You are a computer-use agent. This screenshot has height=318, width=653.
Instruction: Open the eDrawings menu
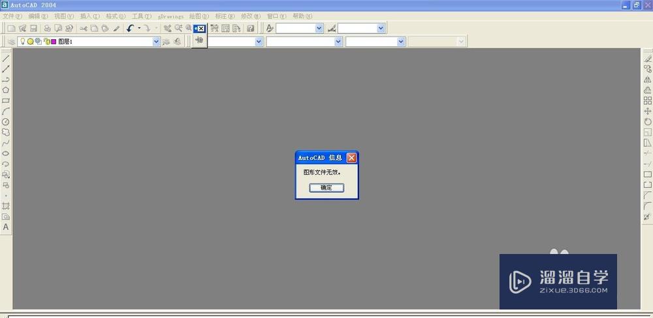pos(170,16)
